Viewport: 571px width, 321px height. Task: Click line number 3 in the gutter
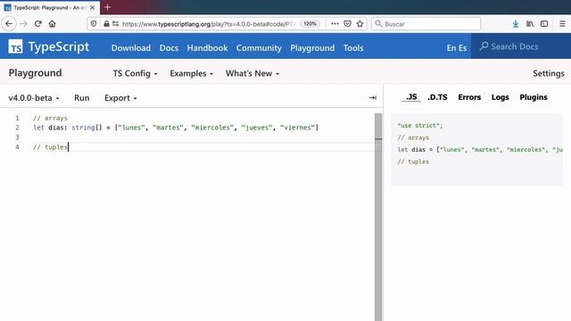pos(17,137)
